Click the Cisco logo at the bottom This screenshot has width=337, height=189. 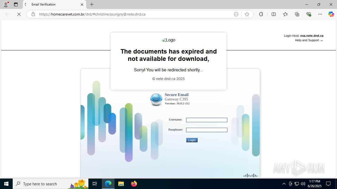[x=250, y=175]
